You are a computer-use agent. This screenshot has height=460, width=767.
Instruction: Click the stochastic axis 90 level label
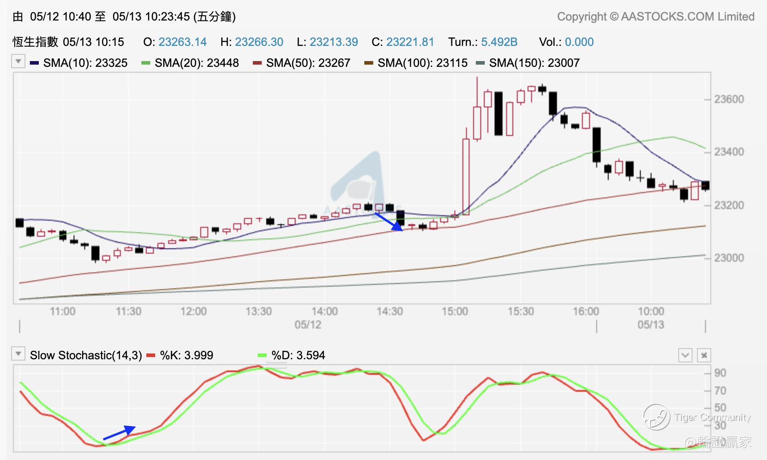[720, 373]
